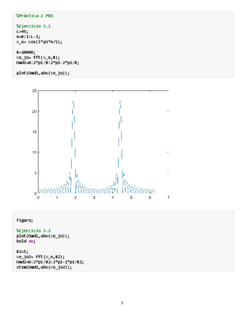
Task: Click the '%Práctica 2 PDS' comment line
Action: point(35,16)
